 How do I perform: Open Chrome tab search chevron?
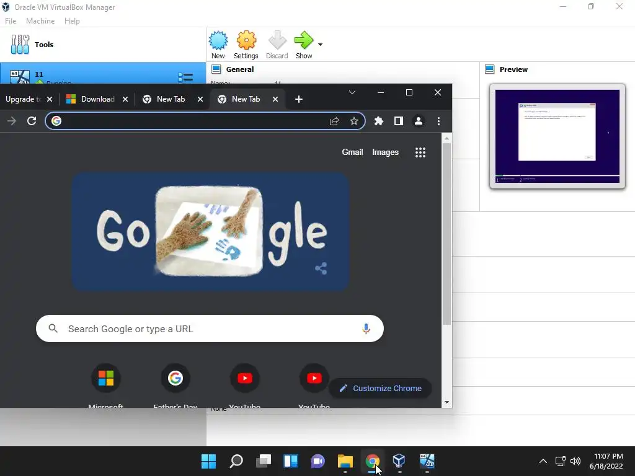coord(352,92)
